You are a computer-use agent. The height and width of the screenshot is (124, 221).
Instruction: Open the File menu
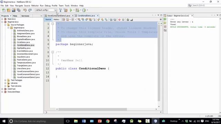(x=2, y=6)
